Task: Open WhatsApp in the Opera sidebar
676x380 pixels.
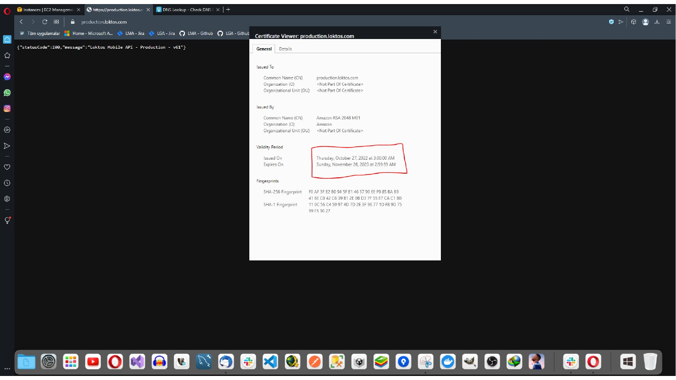Action: (x=7, y=93)
